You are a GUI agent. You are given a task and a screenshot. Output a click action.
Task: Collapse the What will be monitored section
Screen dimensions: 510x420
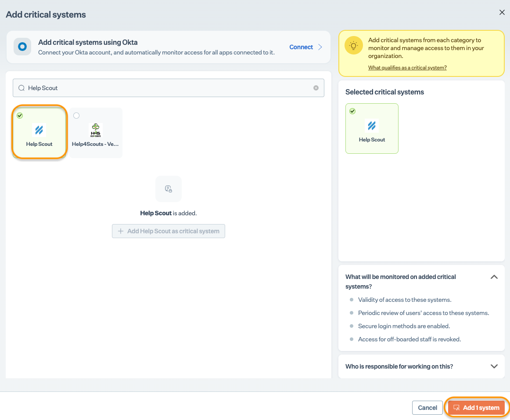(x=494, y=277)
